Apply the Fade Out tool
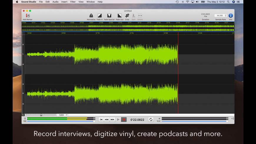The height and width of the screenshot is (144, 256). click(119, 16)
